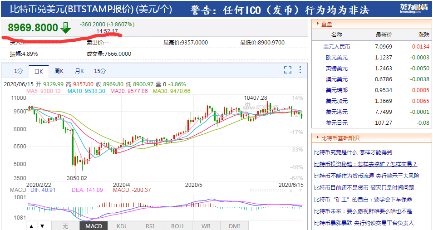Open article 比特币投资秘籍：怎样去挖矿
This screenshot has width=433, height=230.
pos(366,164)
